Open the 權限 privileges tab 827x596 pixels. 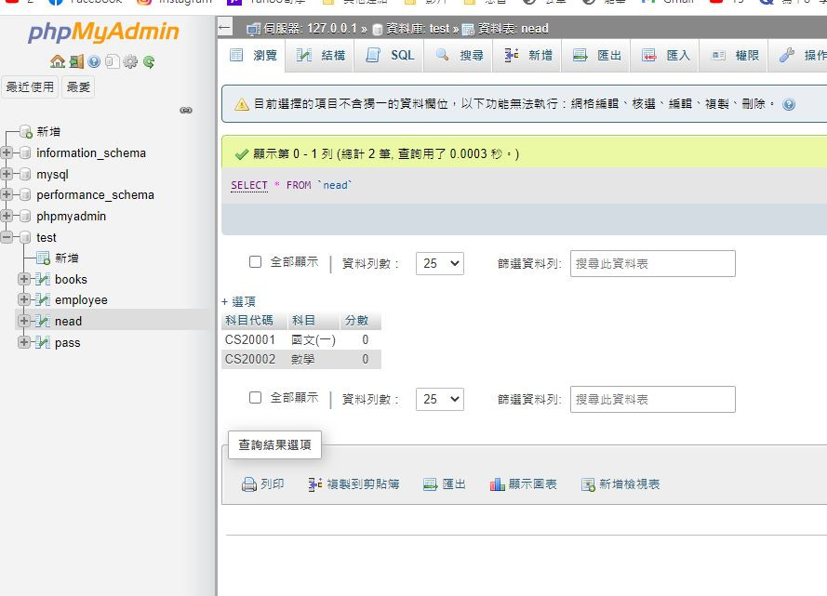(734, 56)
